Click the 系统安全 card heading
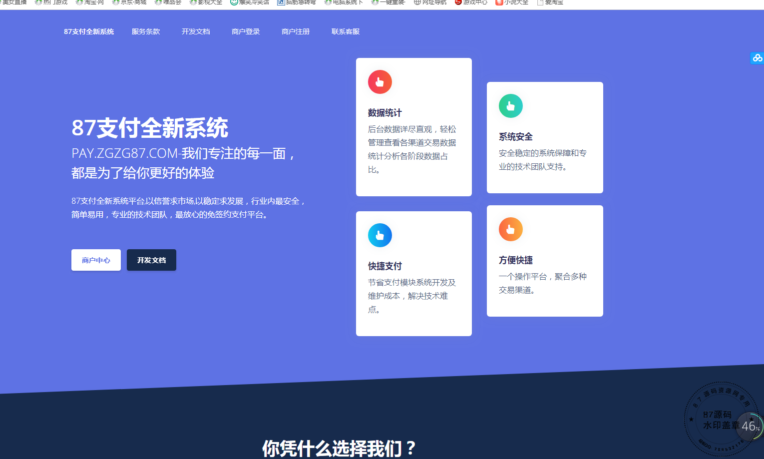 pos(515,137)
